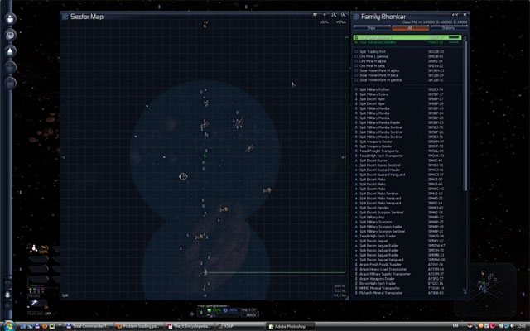The height and width of the screenshot is (331, 530).
Task: Select Teladi High Tech Transporter row
Action: (x=407, y=156)
